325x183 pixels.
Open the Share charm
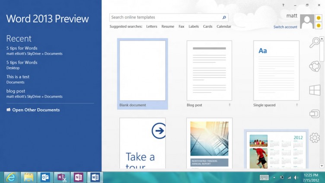315,66
